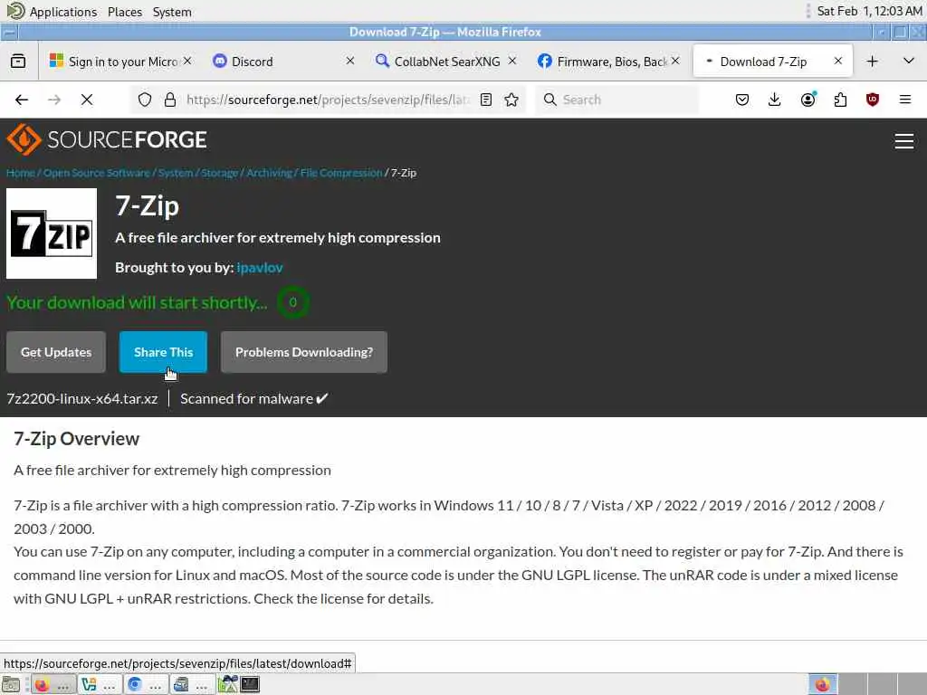Open the binoculars image app taskbar icon
This screenshot has width=927, height=695.
pyautogui.click(x=227, y=684)
